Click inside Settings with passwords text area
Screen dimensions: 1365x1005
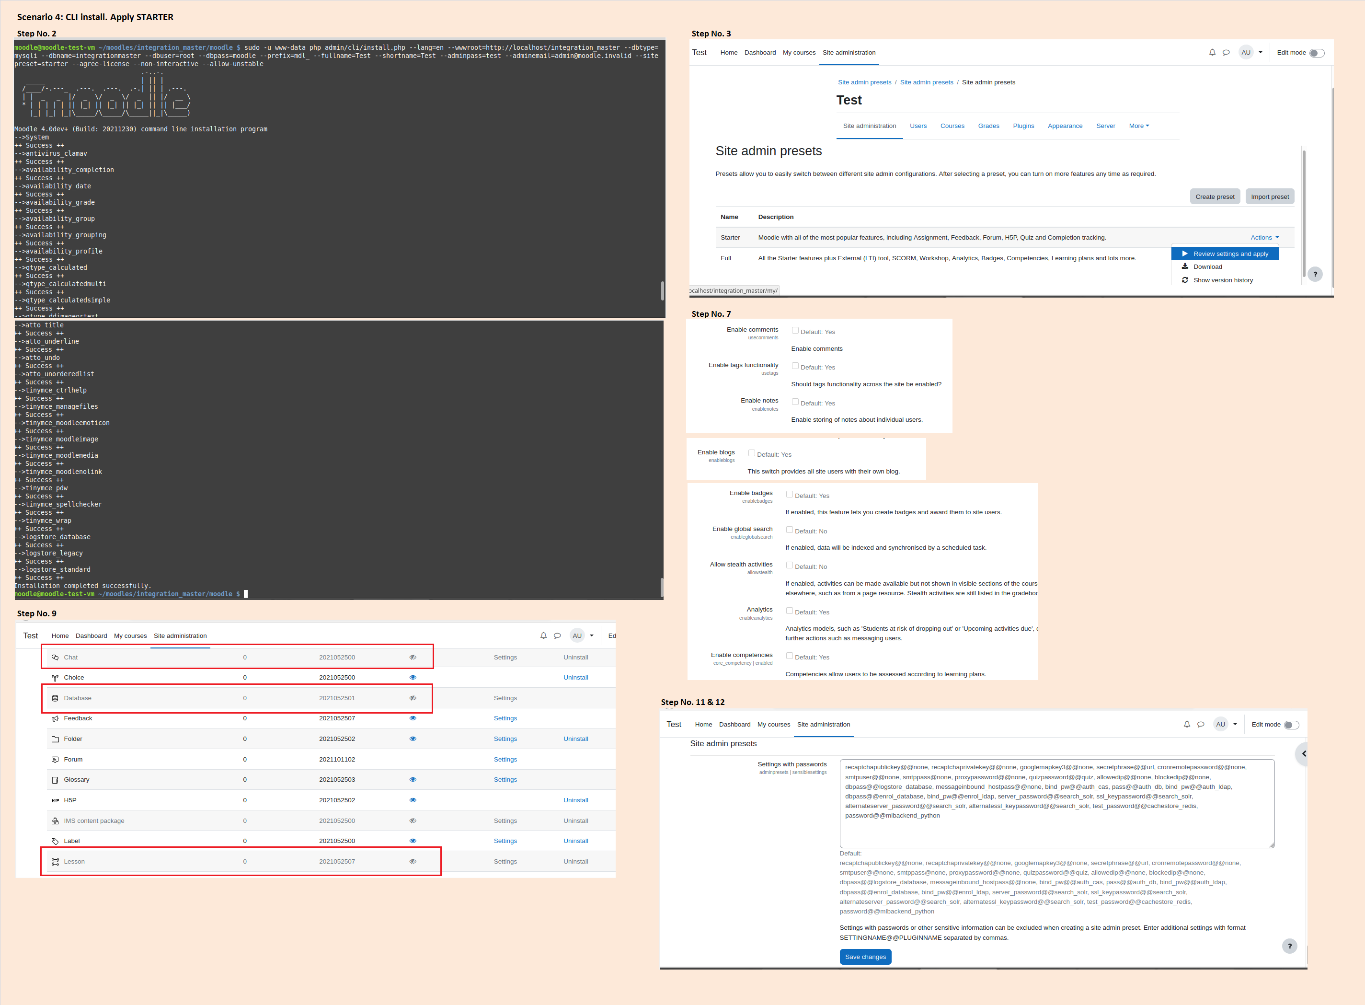point(1057,804)
